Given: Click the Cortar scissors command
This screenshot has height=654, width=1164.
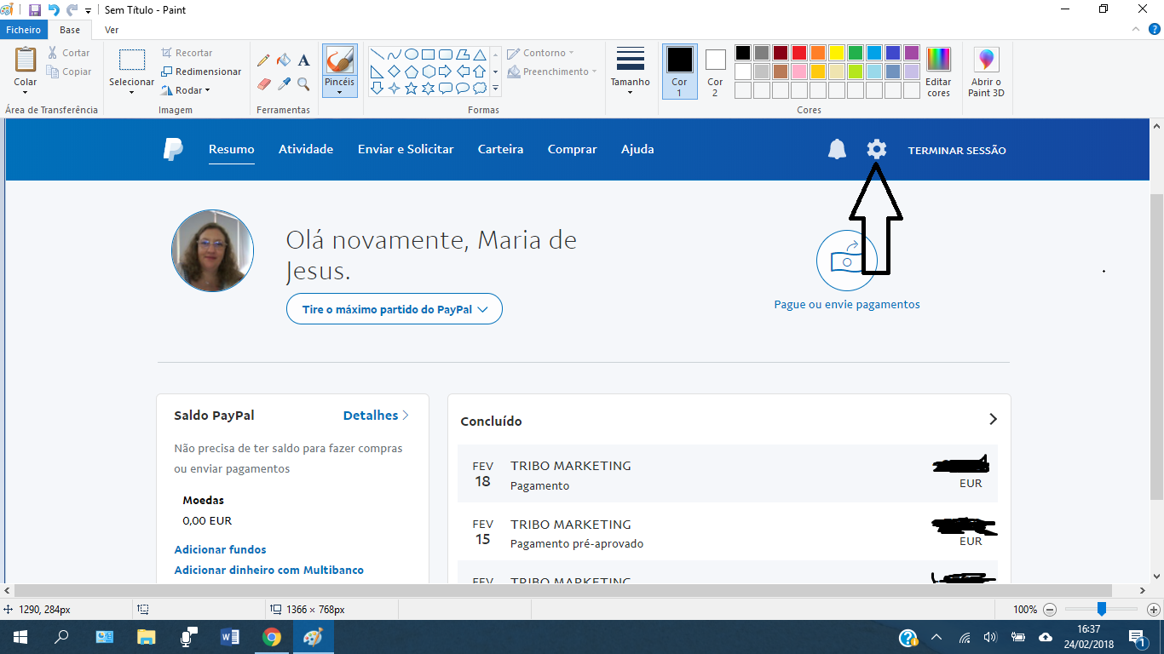Looking at the screenshot, I should pos(68,53).
